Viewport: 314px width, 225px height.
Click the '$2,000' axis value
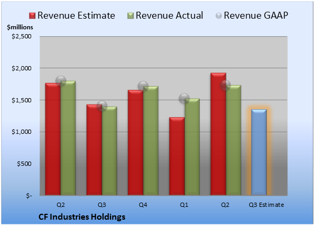click(x=21, y=68)
